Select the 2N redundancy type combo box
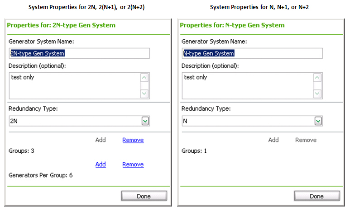 coord(79,121)
